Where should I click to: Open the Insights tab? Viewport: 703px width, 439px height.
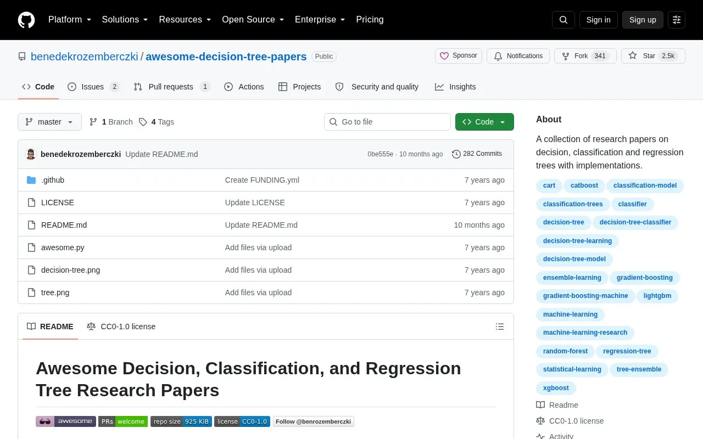coord(455,87)
